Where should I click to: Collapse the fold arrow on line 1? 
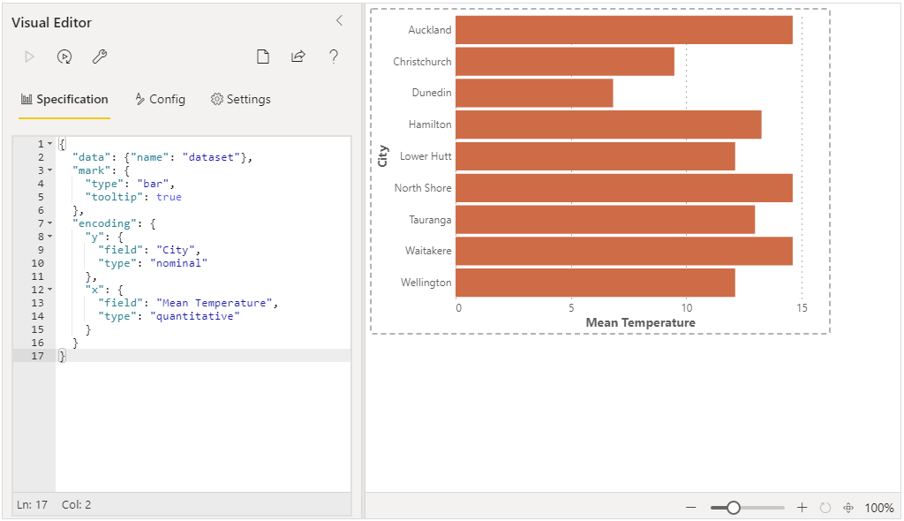[x=50, y=144]
